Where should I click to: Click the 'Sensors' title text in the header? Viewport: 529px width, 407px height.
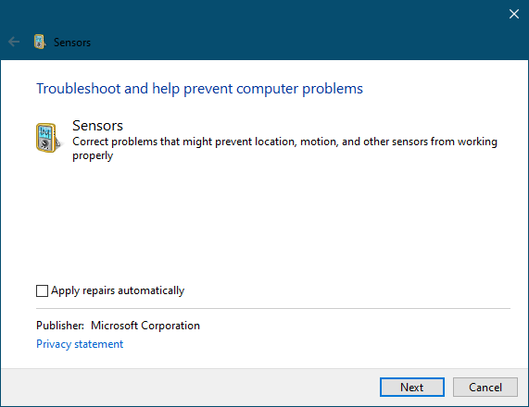[x=72, y=43]
